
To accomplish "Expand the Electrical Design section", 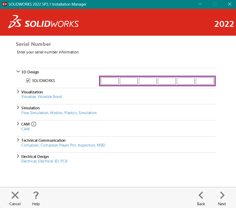I will [18, 156].
